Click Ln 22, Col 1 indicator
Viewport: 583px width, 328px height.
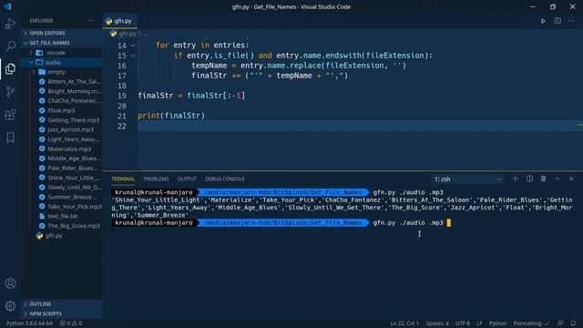click(x=404, y=323)
